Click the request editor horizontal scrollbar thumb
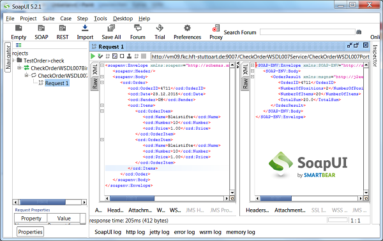Screen dimensions: 383x241 click(132, 198)
